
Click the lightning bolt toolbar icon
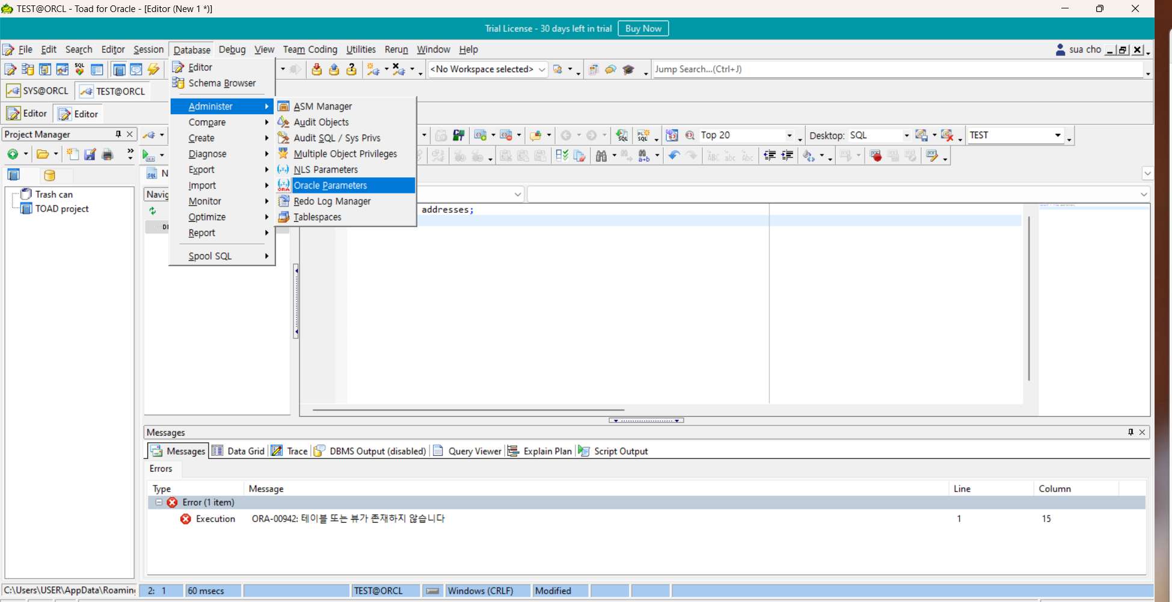(153, 70)
